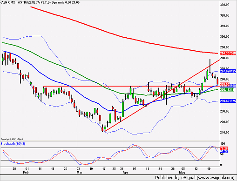237x181 pixels.
Task: Click the 300.00 price axis label
Action: [224, 37]
